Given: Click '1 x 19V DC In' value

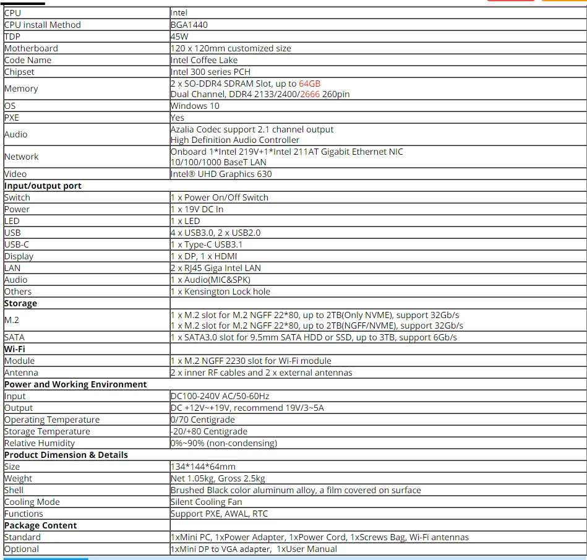Looking at the screenshot, I should click(x=197, y=209).
